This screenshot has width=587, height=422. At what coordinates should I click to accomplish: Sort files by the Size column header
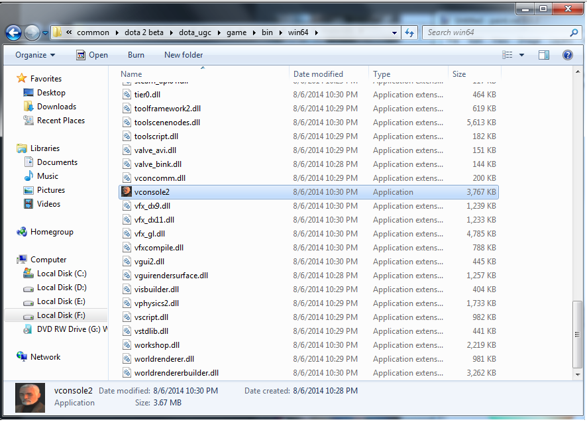[474, 74]
